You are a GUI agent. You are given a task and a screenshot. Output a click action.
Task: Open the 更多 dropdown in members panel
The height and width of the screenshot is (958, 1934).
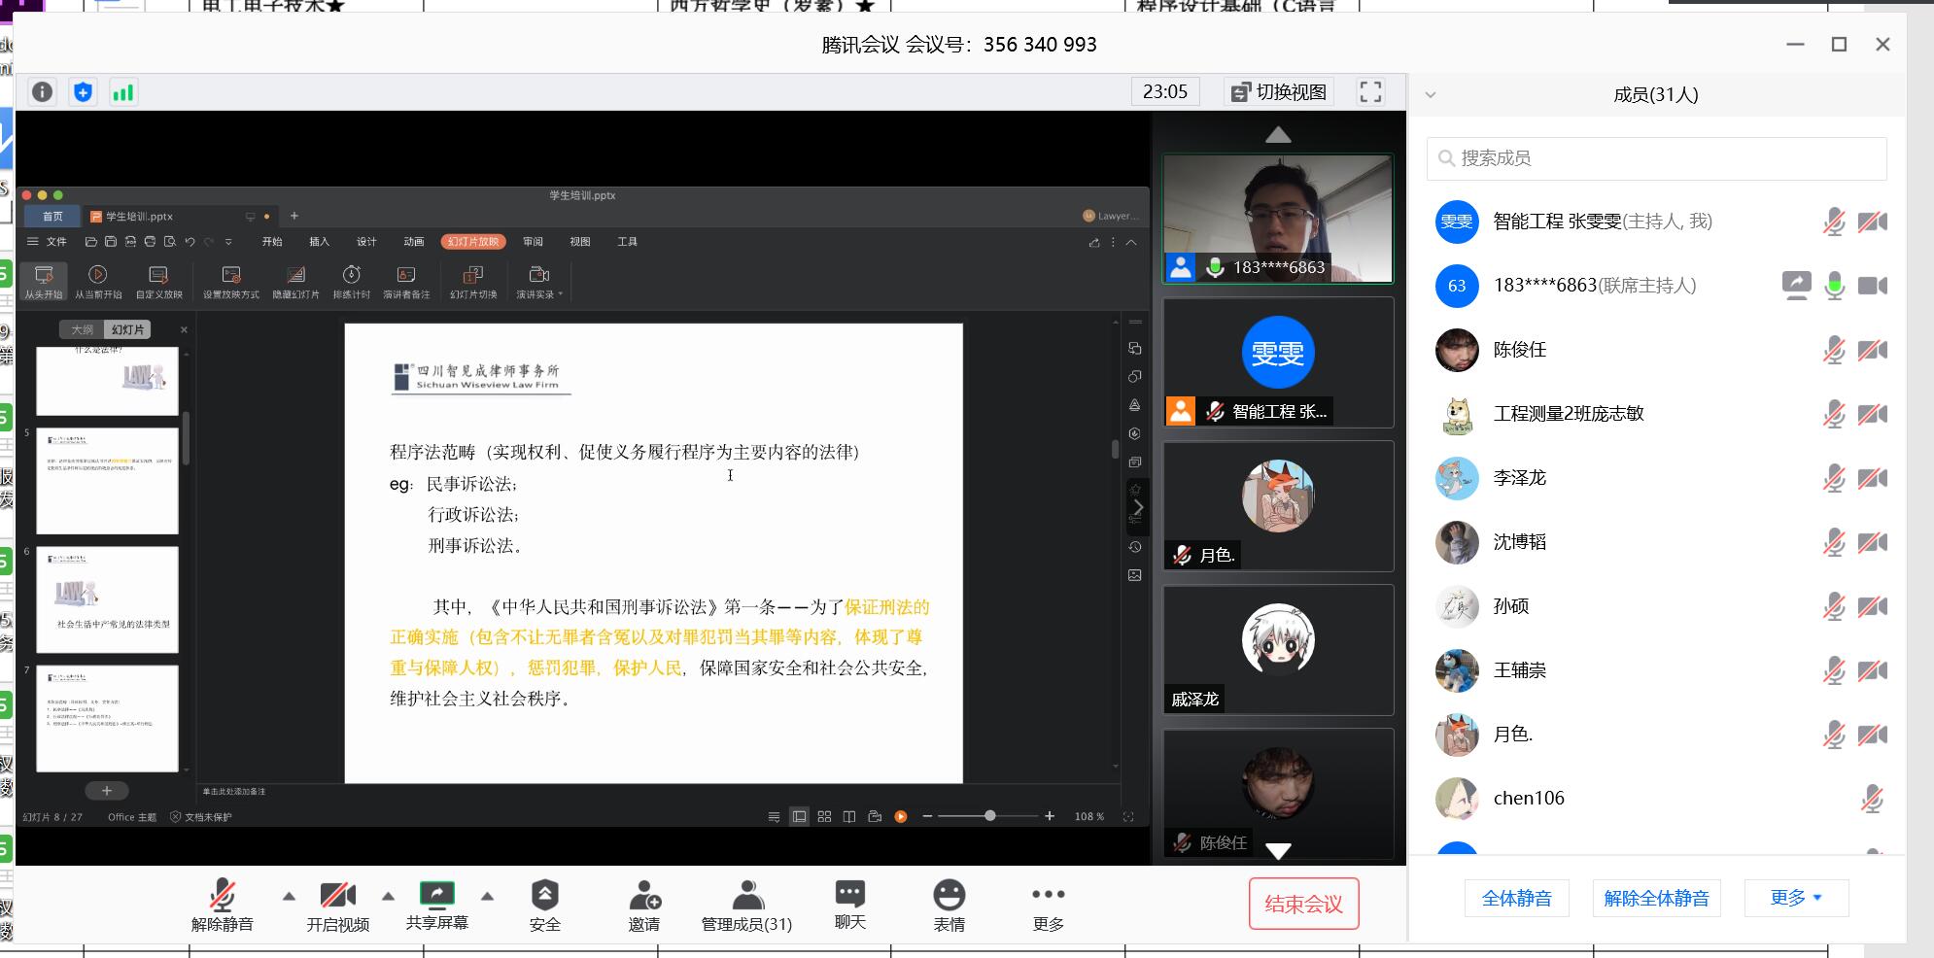point(1795,898)
